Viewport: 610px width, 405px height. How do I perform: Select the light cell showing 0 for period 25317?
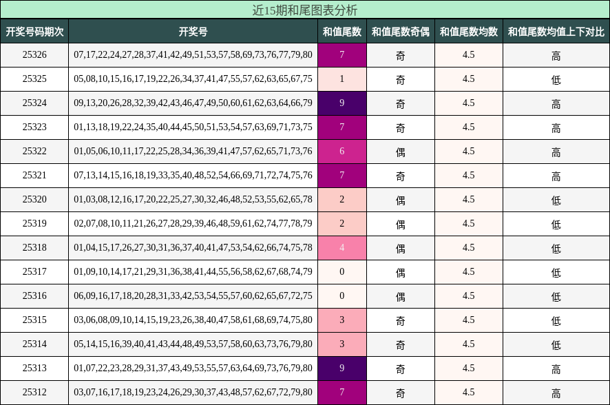tap(342, 271)
